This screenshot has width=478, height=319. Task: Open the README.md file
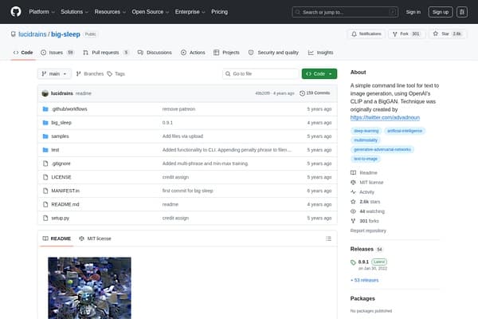(x=65, y=204)
